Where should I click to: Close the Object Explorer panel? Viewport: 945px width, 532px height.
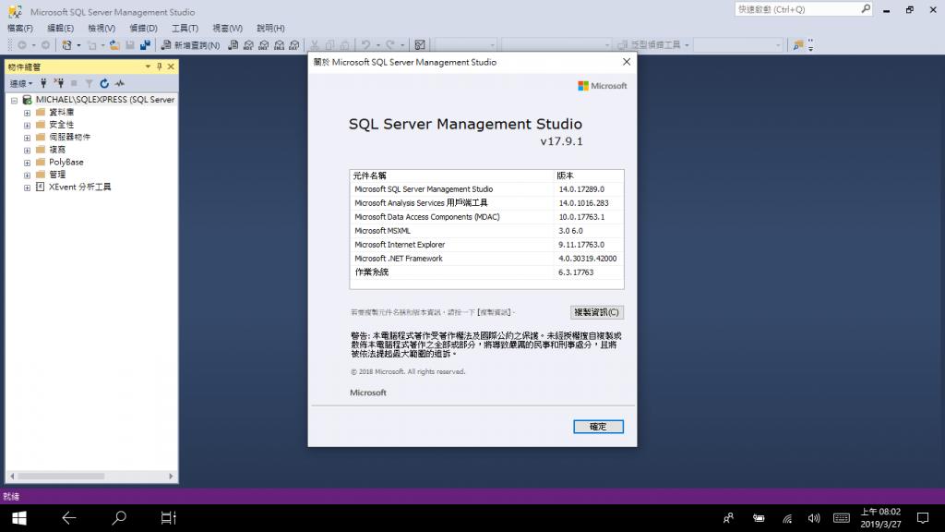pyautogui.click(x=171, y=66)
